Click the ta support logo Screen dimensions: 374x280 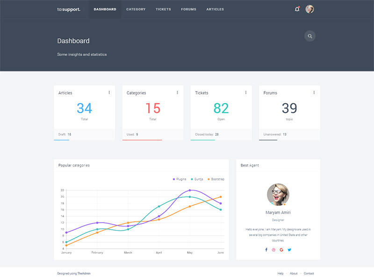tap(68, 9)
